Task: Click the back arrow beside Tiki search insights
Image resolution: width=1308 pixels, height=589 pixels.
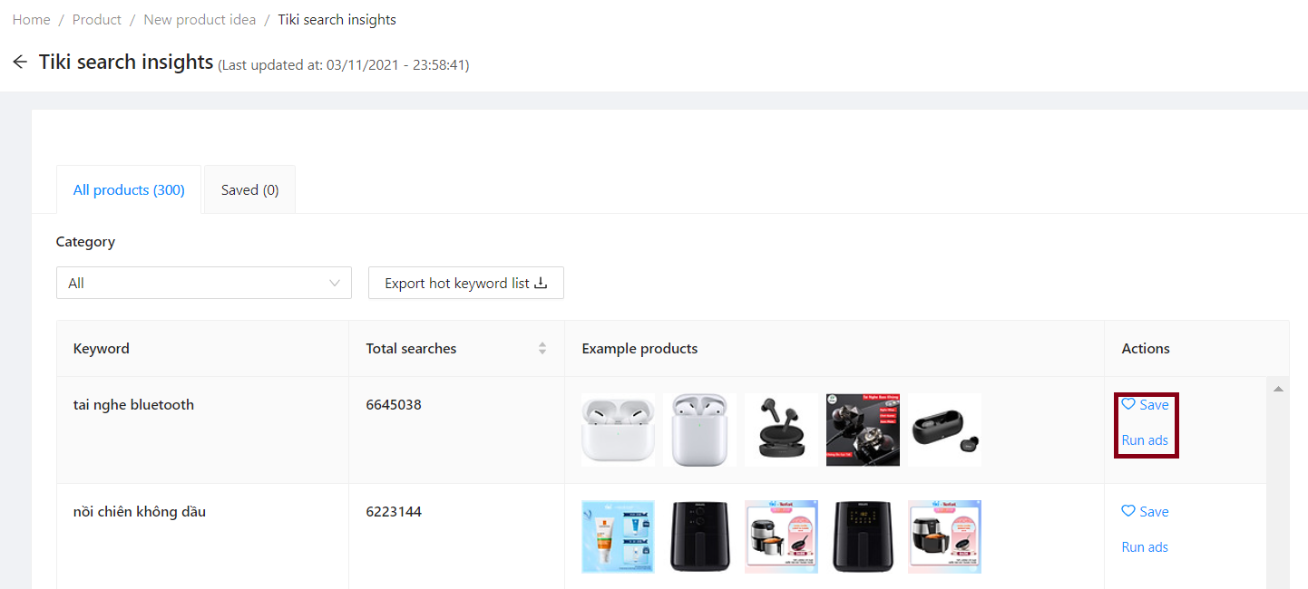Action: click(20, 62)
